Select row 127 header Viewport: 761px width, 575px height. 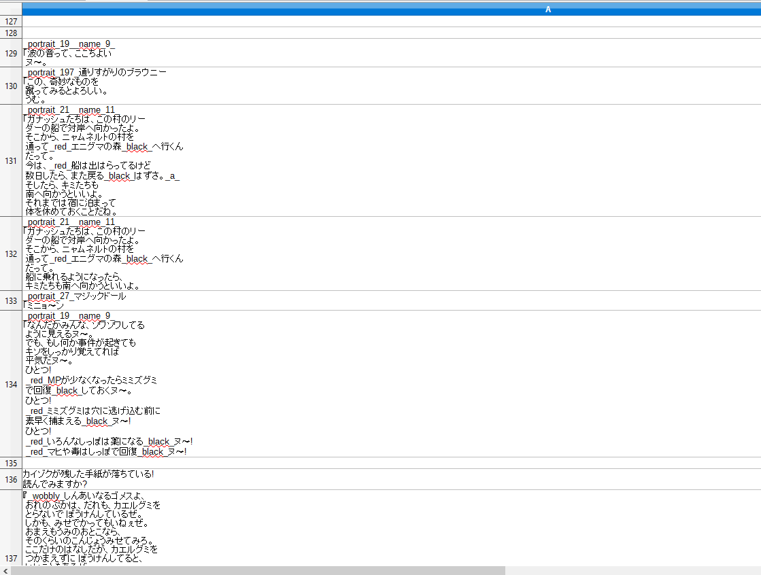(x=11, y=22)
